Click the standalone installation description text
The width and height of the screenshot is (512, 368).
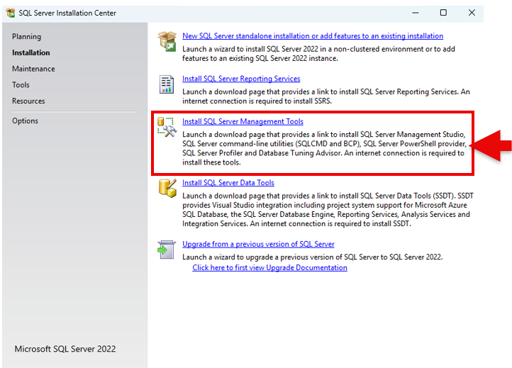(318, 54)
